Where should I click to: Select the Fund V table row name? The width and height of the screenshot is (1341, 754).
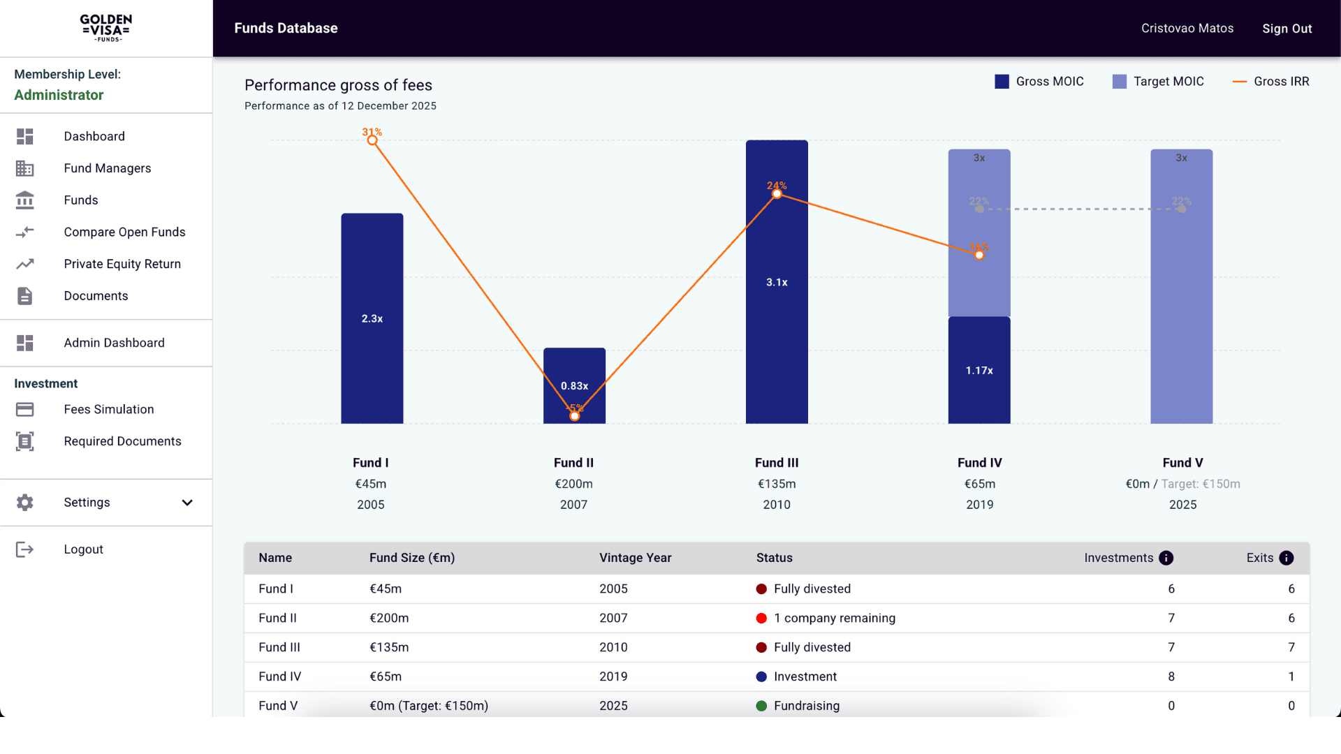[278, 706]
